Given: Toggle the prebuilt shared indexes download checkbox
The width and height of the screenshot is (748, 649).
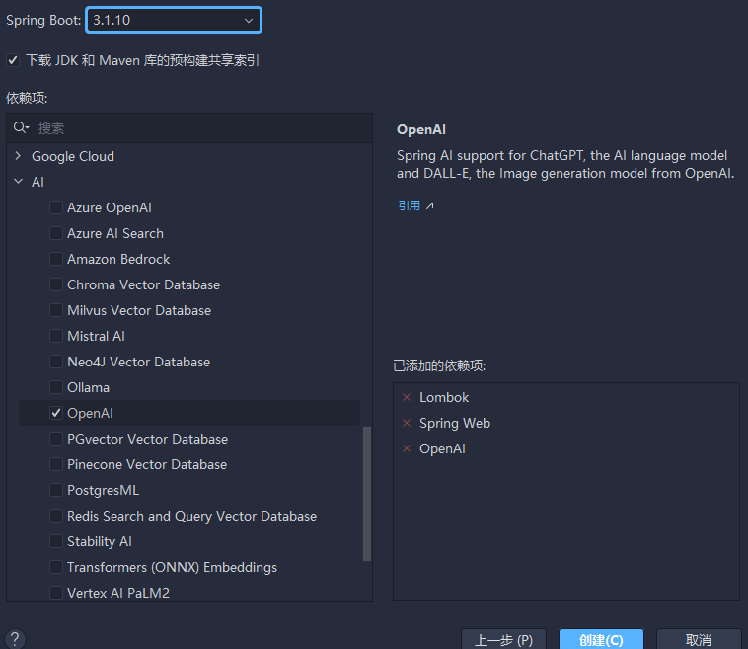Looking at the screenshot, I should tap(13, 60).
